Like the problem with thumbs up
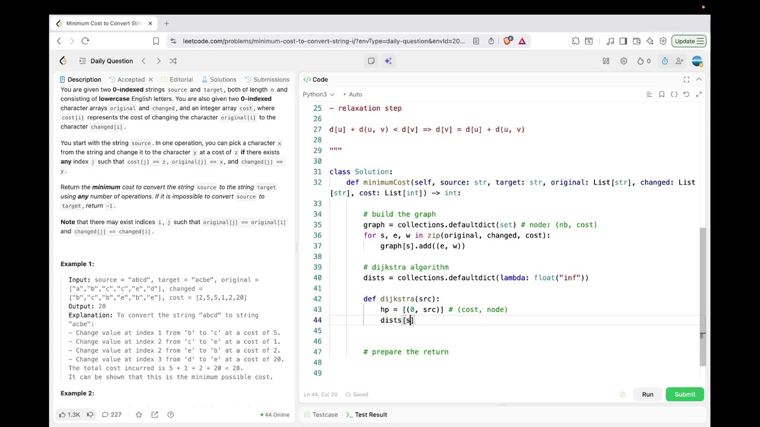 (69, 415)
